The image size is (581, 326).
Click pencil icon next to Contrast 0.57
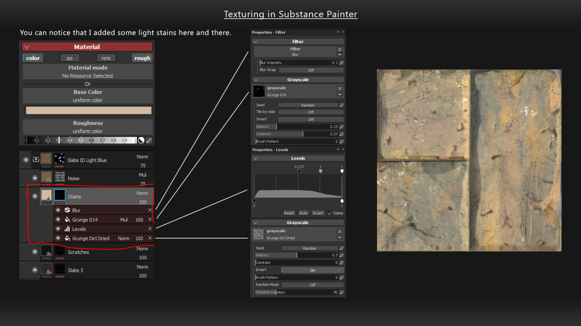tap(341, 134)
